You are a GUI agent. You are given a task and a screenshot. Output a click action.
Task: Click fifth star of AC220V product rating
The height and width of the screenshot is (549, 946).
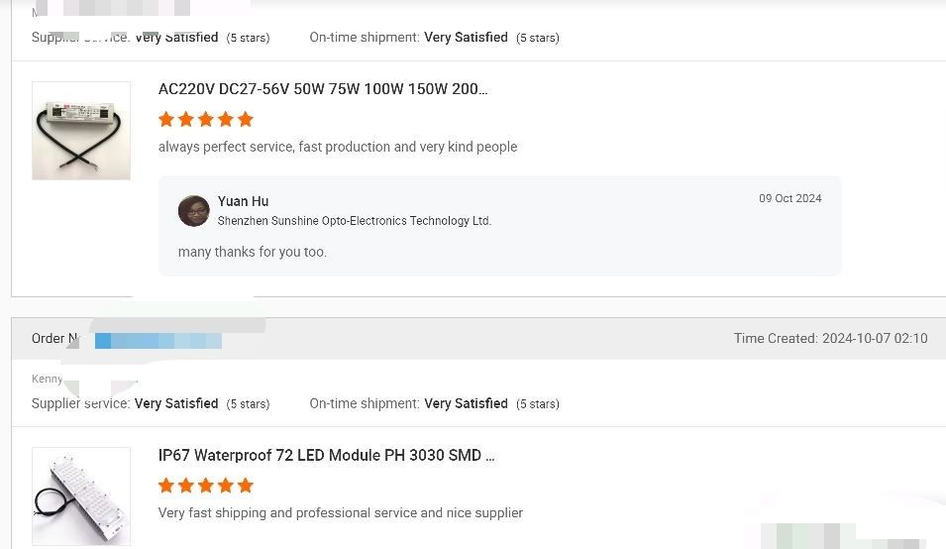click(246, 119)
